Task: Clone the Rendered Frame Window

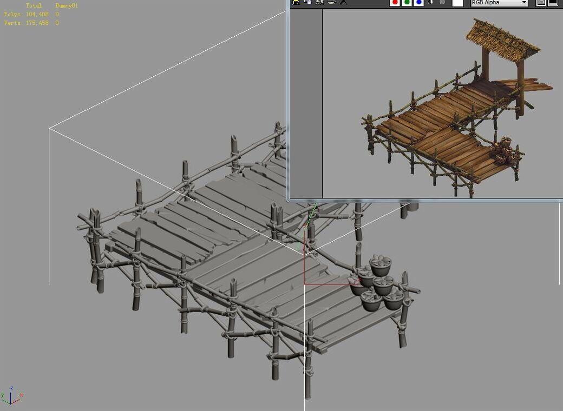Action: pos(320,3)
